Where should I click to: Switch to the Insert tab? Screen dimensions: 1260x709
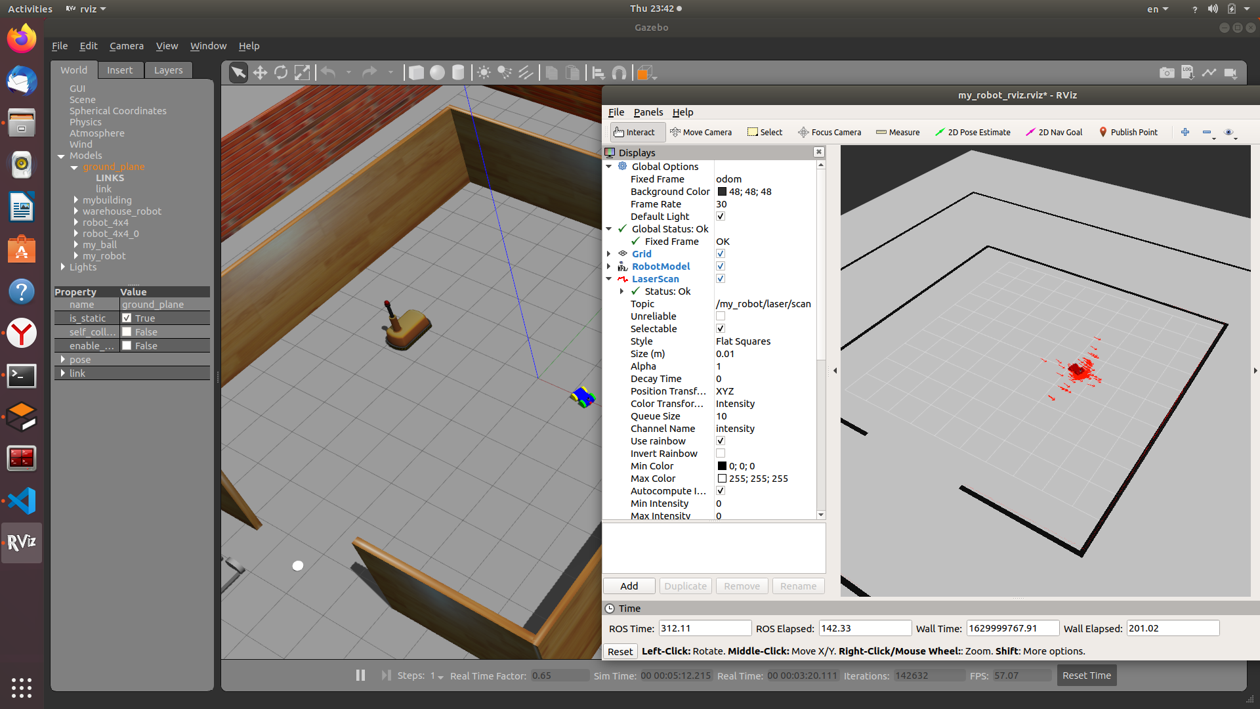point(119,70)
